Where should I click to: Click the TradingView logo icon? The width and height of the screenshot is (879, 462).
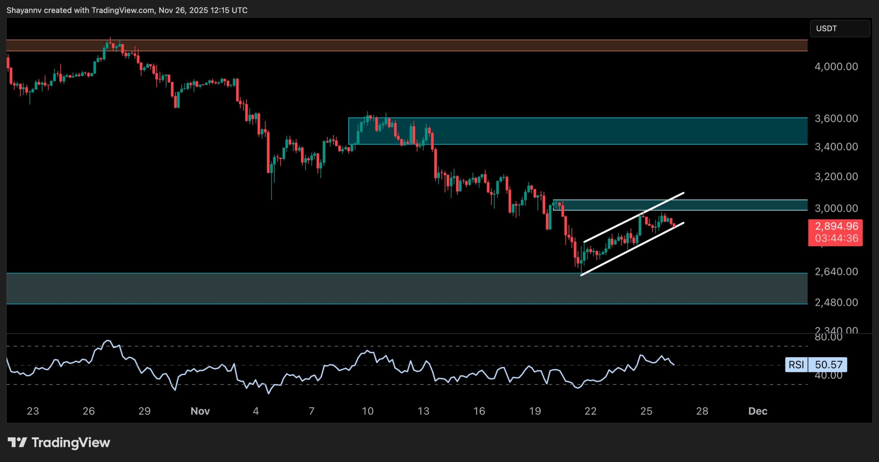17,442
